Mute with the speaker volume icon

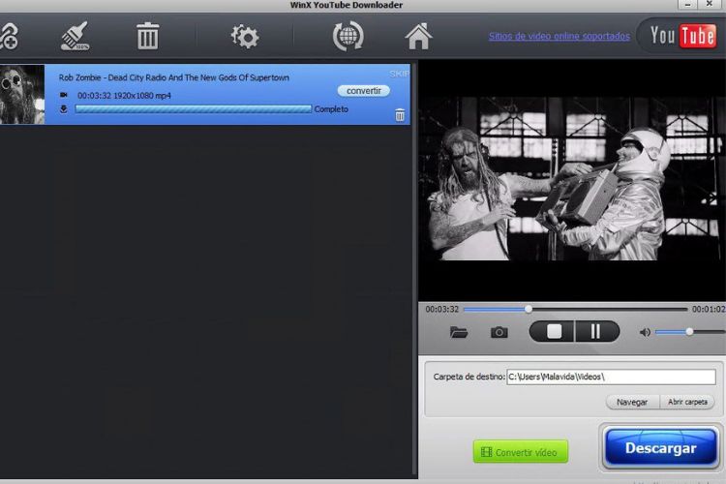click(645, 332)
